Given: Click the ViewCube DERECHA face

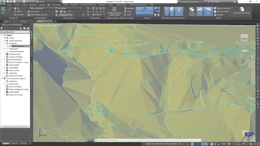Looking at the screenshot, I should pyautogui.click(x=244, y=39).
